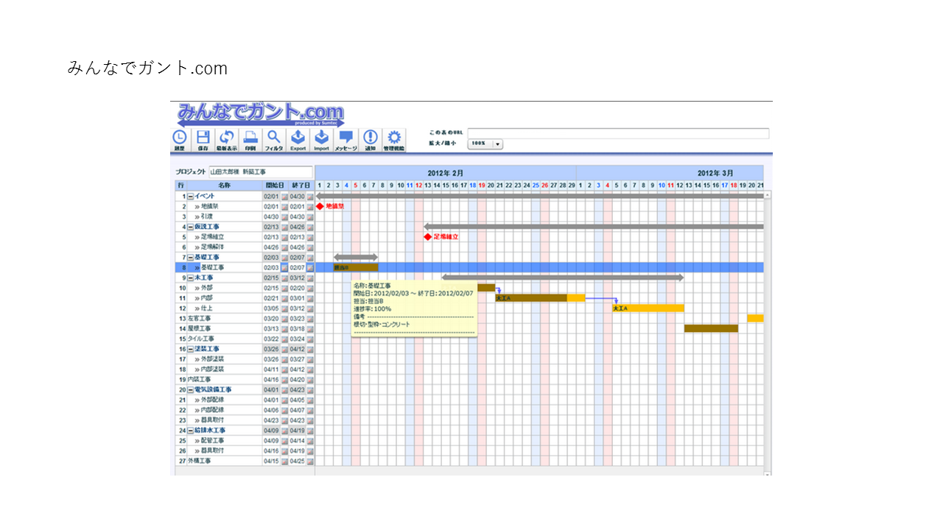The width and height of the screenshot is (943, 530).
Task: Collapse the 仮設工事 group in row 4
Action: 190,227
